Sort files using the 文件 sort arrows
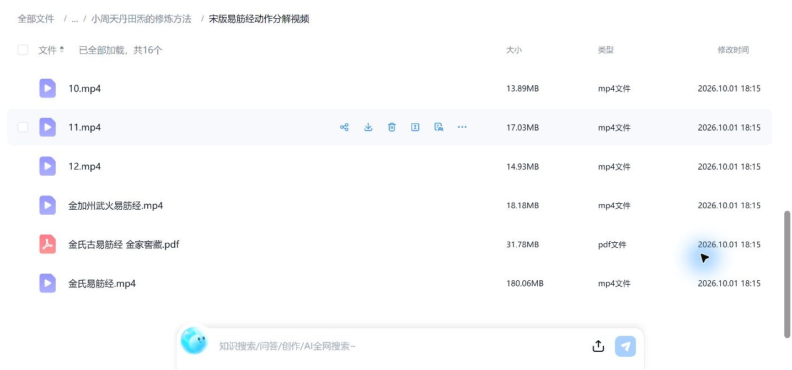The width and height of the screenshot is (792, 370). point(62,50)
